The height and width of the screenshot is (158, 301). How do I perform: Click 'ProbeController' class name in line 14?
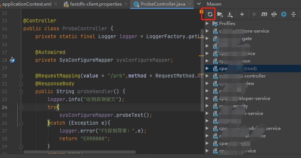tap(85, 28)
